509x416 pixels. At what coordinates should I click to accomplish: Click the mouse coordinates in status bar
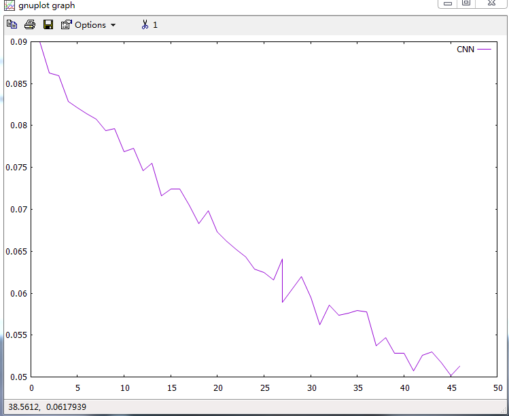48,406
